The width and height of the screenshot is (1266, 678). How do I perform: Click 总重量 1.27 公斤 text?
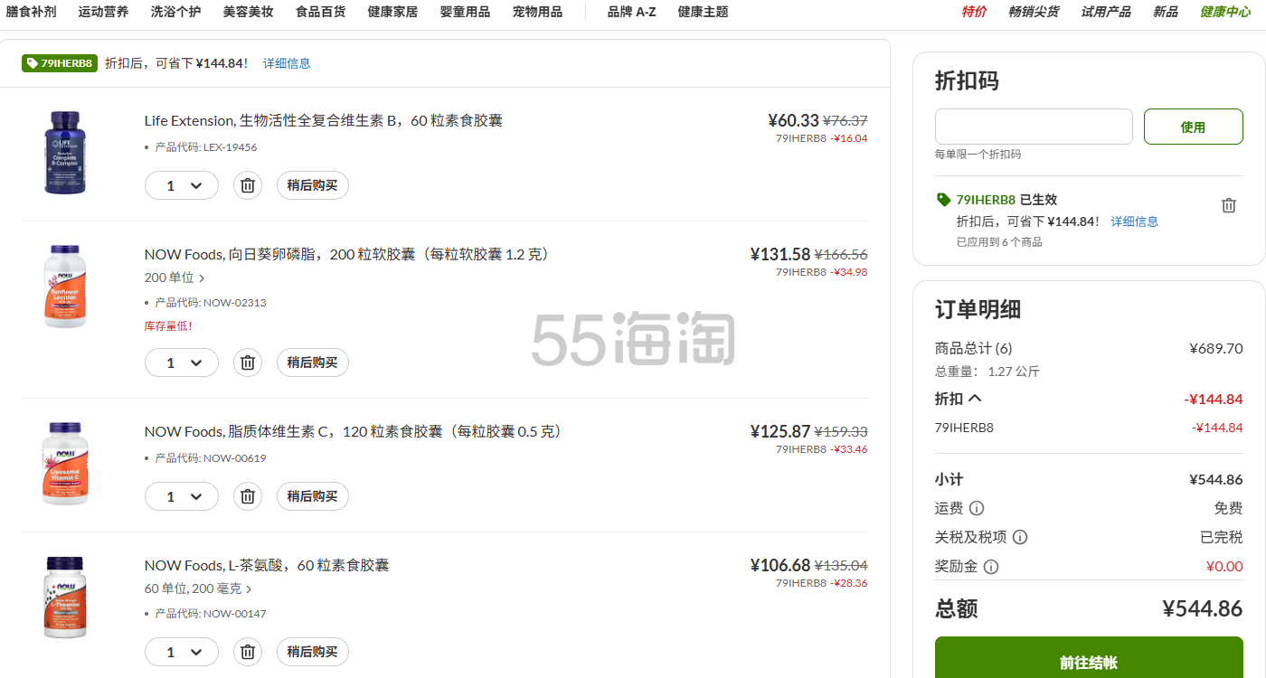(987, 372)
